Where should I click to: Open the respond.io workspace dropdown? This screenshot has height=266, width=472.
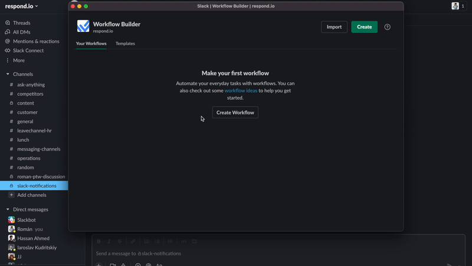click(x=21, y=6)
